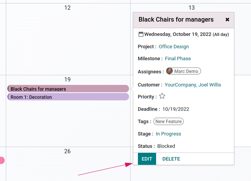Open the Final Phase milestone link
Screen dimensions: 251x181
178,59
